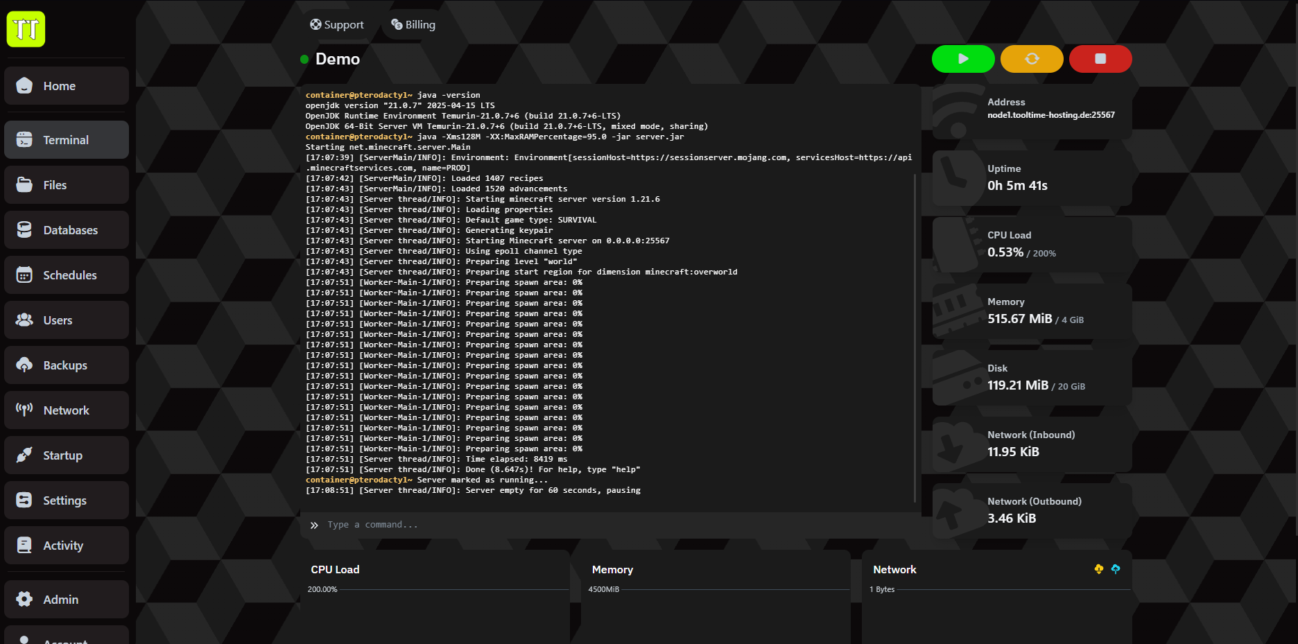
Task: Click the Memory graph title
Action: [x=612, y=570]
